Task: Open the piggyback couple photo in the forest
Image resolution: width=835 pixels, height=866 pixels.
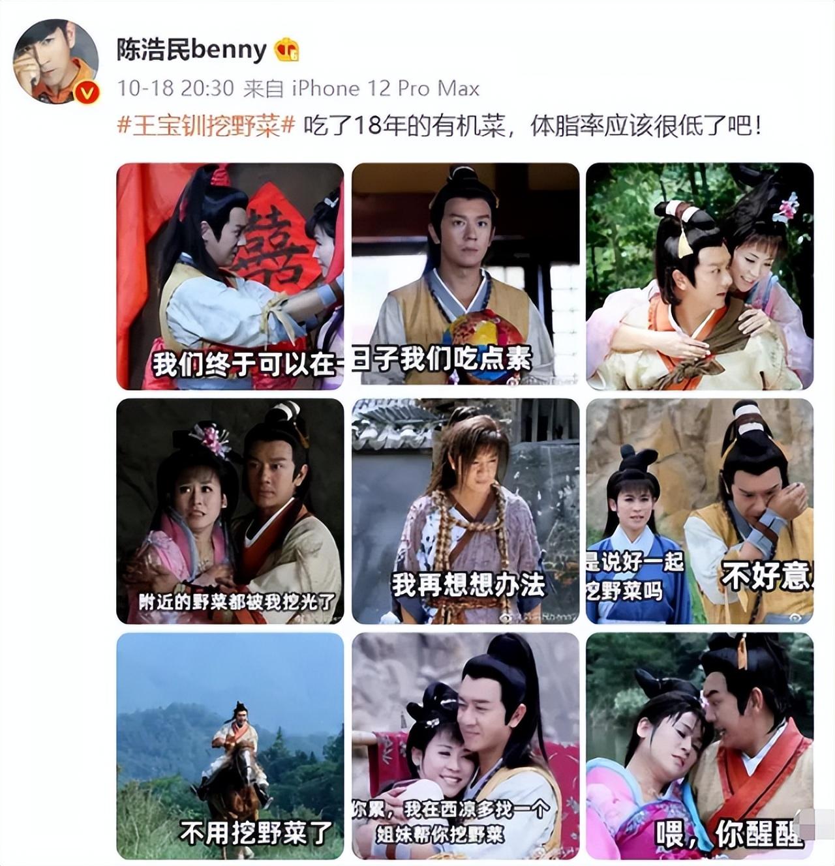Action: [700, 276]
